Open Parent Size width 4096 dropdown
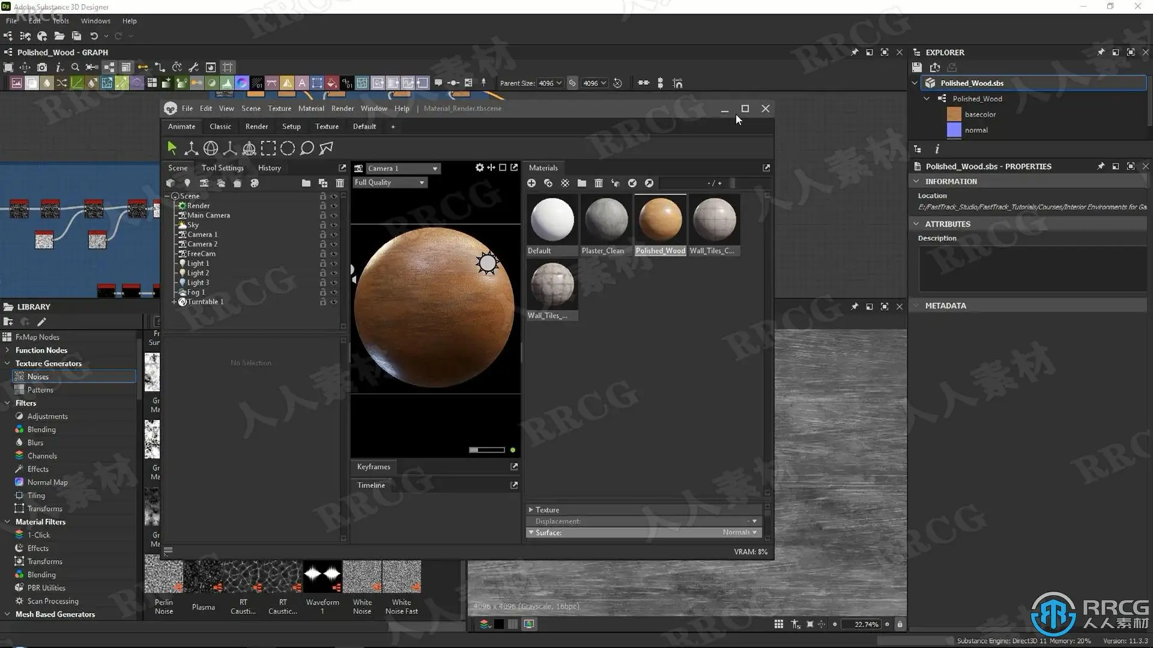1153x648 pixels. pos(549,83)
